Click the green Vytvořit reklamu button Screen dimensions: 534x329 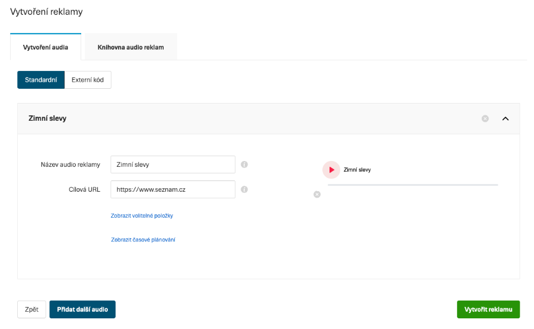pyautogui.click(x=488, y=309)
